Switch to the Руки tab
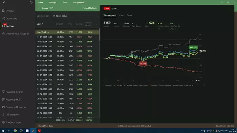 click(x=121, y=15)
